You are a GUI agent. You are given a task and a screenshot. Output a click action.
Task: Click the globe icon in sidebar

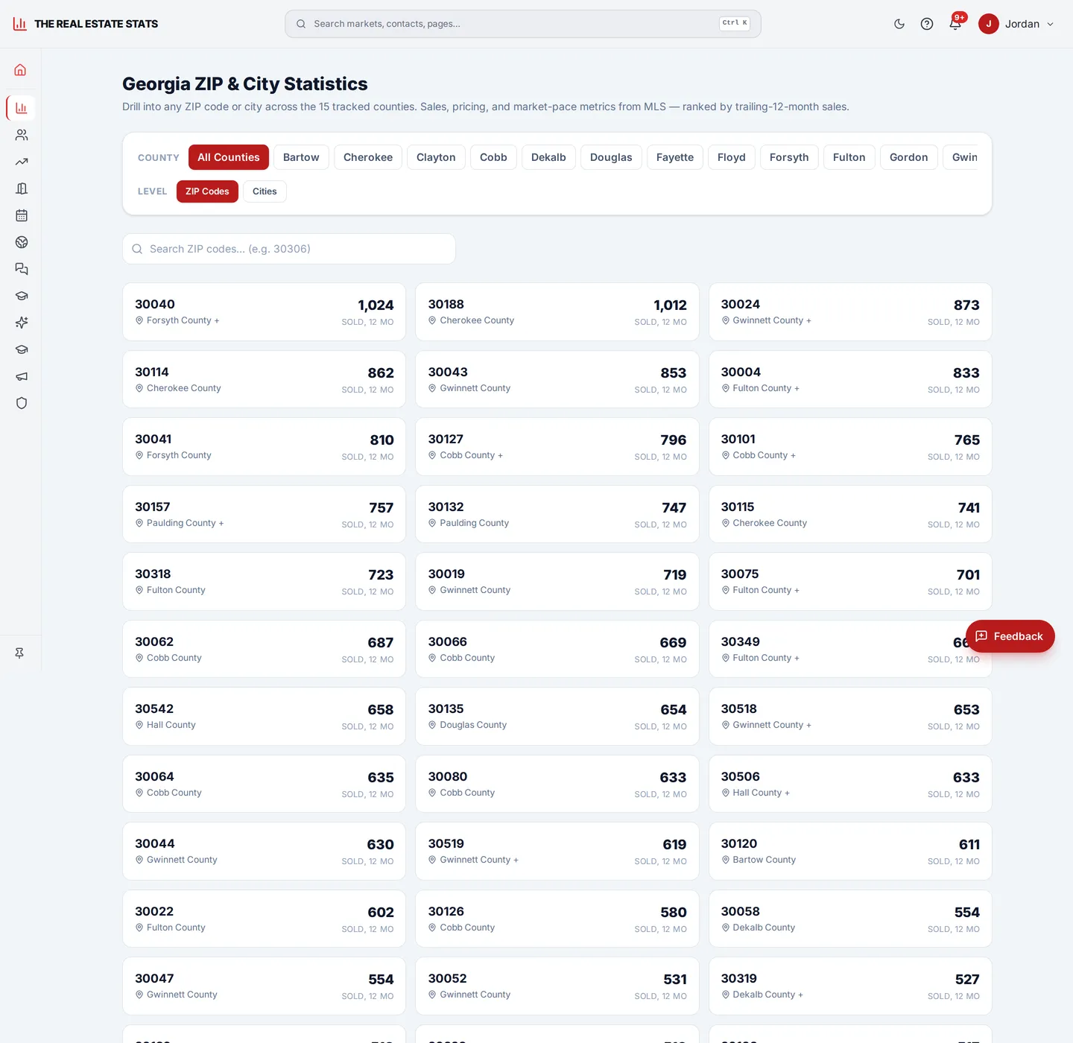pyautogui.click(x=21, y=242)
